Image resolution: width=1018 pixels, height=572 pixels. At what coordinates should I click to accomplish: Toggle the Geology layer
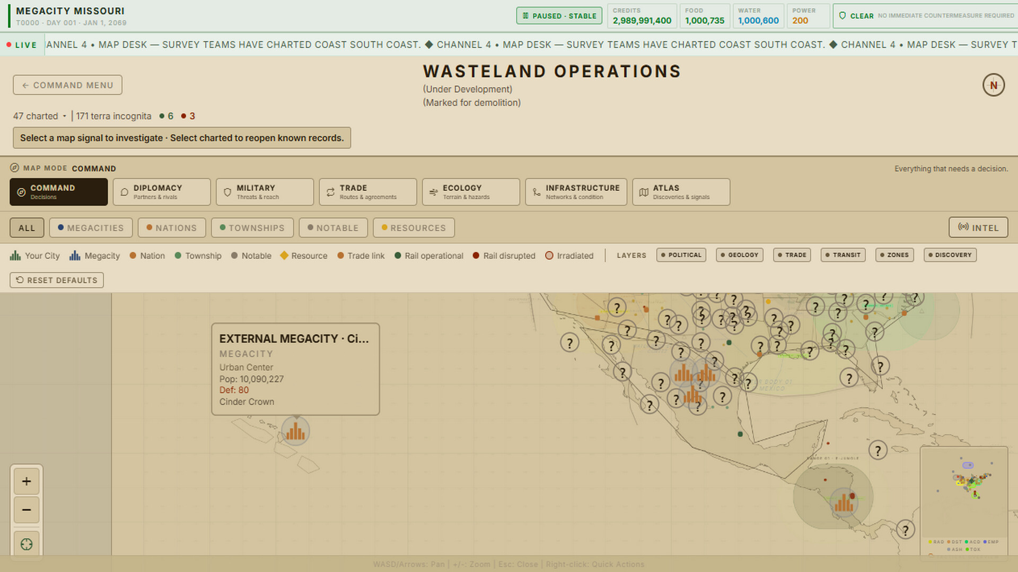coord(740,255)
